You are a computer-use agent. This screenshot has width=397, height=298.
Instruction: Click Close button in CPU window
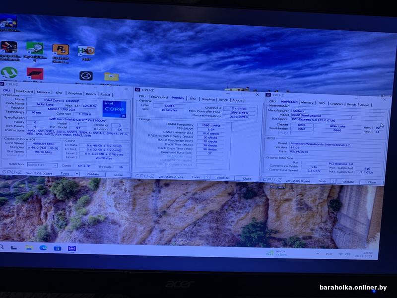tap(118, 175)
